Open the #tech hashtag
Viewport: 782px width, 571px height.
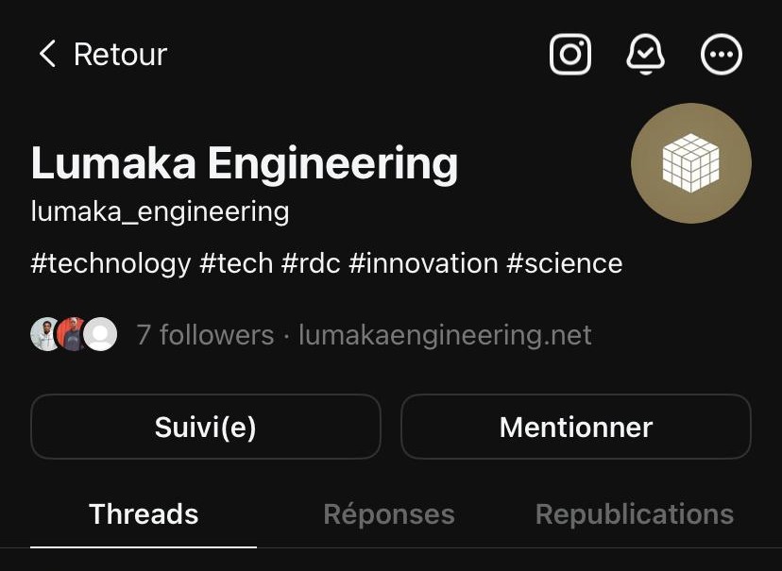[236, 262]
